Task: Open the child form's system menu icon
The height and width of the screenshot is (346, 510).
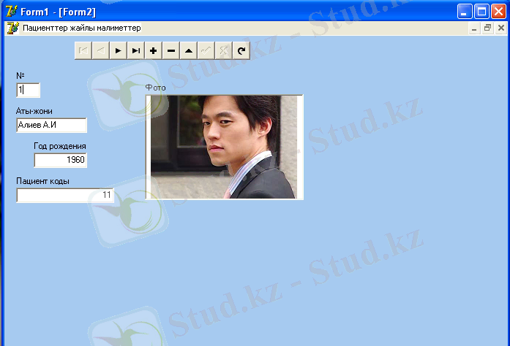Action: click(12, 28)
